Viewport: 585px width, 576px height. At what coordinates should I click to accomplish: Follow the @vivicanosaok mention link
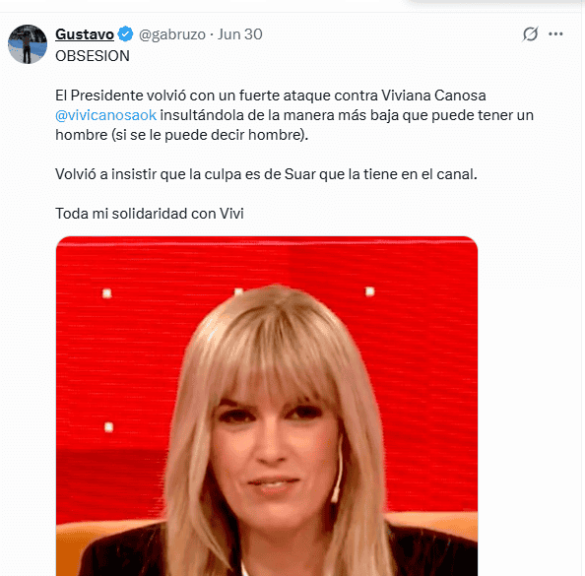[x=105, y=115]
